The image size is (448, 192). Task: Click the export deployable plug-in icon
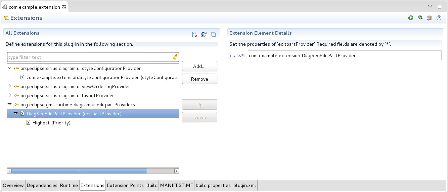[x=429, y=18]
